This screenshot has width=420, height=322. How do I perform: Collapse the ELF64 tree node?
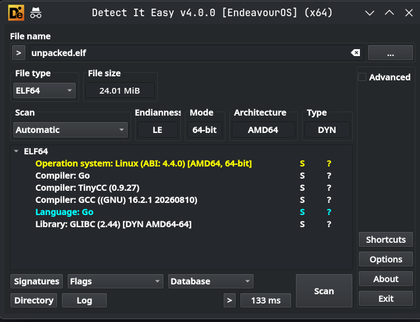click(16, 151)
